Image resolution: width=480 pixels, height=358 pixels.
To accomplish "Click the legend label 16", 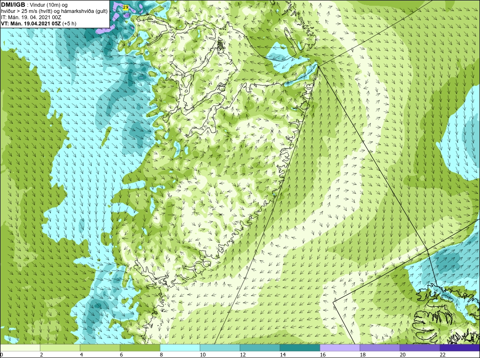I will click(x=323, y=355).
